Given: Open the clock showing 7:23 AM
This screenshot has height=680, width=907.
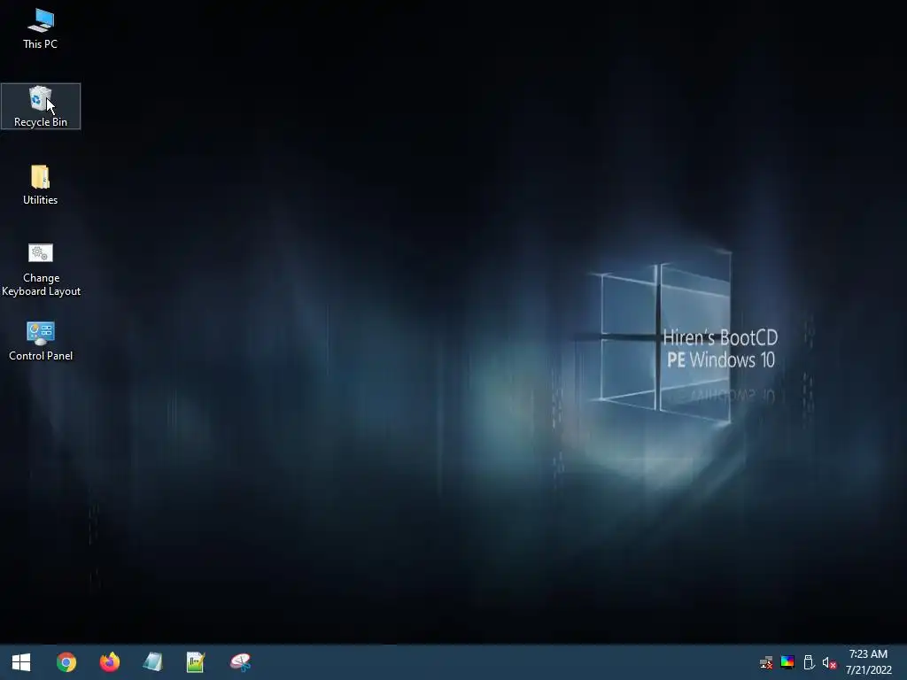Looking at the screenshot, I should [x=868, y=662].
